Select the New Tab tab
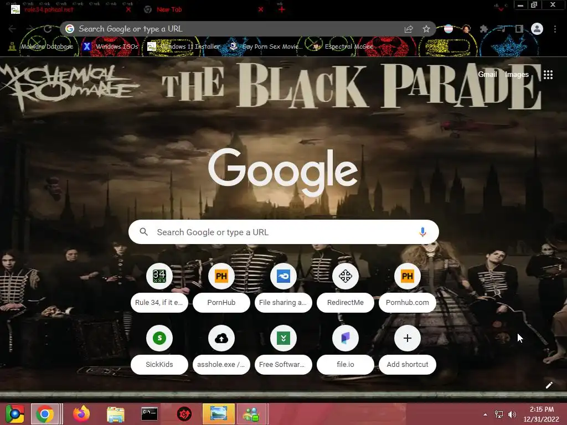This screenshot has width=567, height=425. pos(203,9)
